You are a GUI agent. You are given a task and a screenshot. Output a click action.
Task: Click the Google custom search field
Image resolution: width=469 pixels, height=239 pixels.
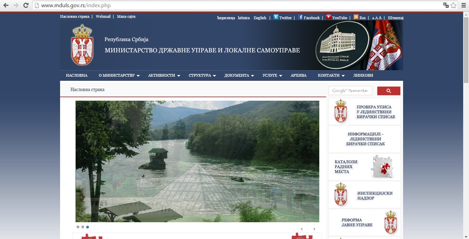pyautogui.click(x=350, y=91)
